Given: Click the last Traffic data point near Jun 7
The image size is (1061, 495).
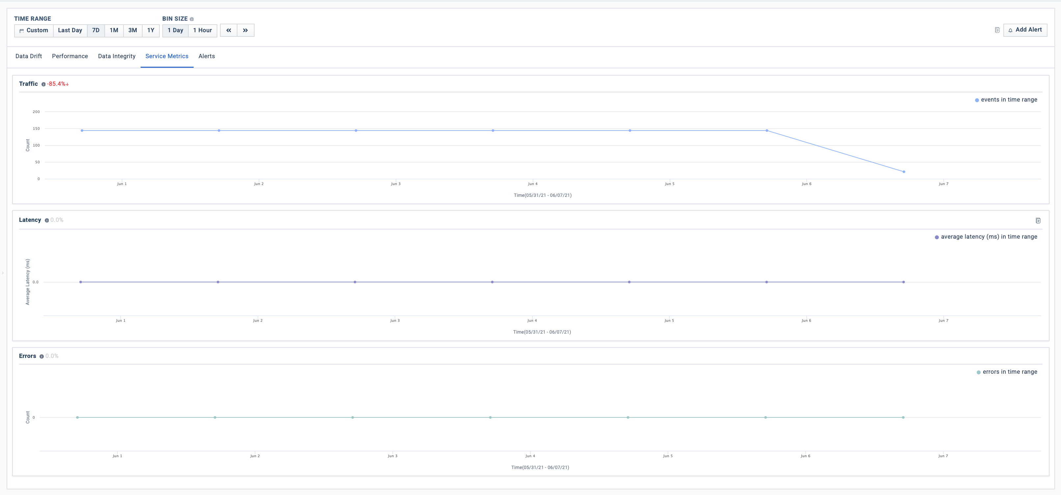Looking at the screenshot, I should 904,172.
